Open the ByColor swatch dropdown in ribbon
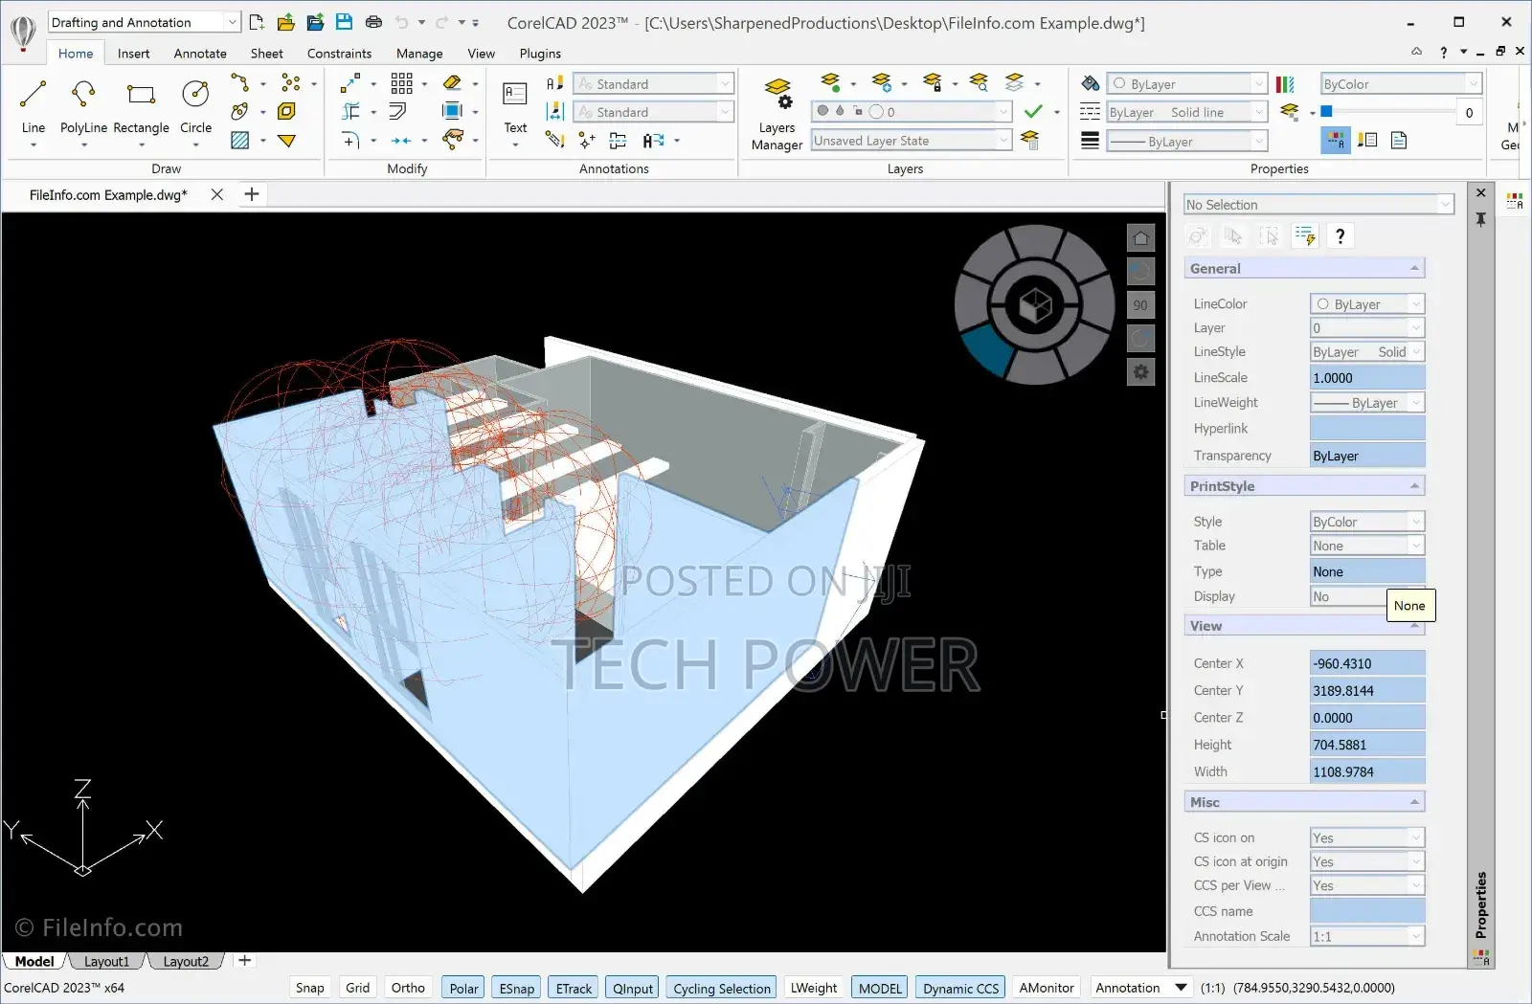The width and height of the screenshot is (1532, 1004). 1401,84
